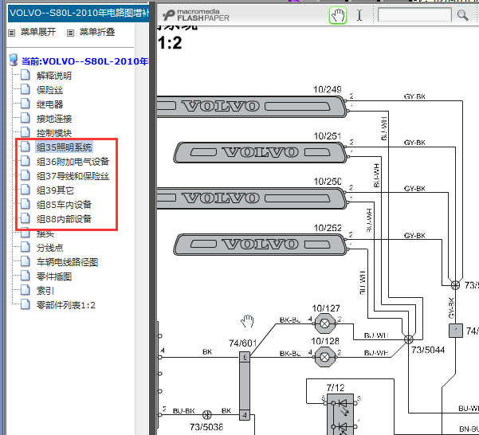Click the document icon next to 组39其它
This screenshot has width=479, height=435.
point(26,190)
